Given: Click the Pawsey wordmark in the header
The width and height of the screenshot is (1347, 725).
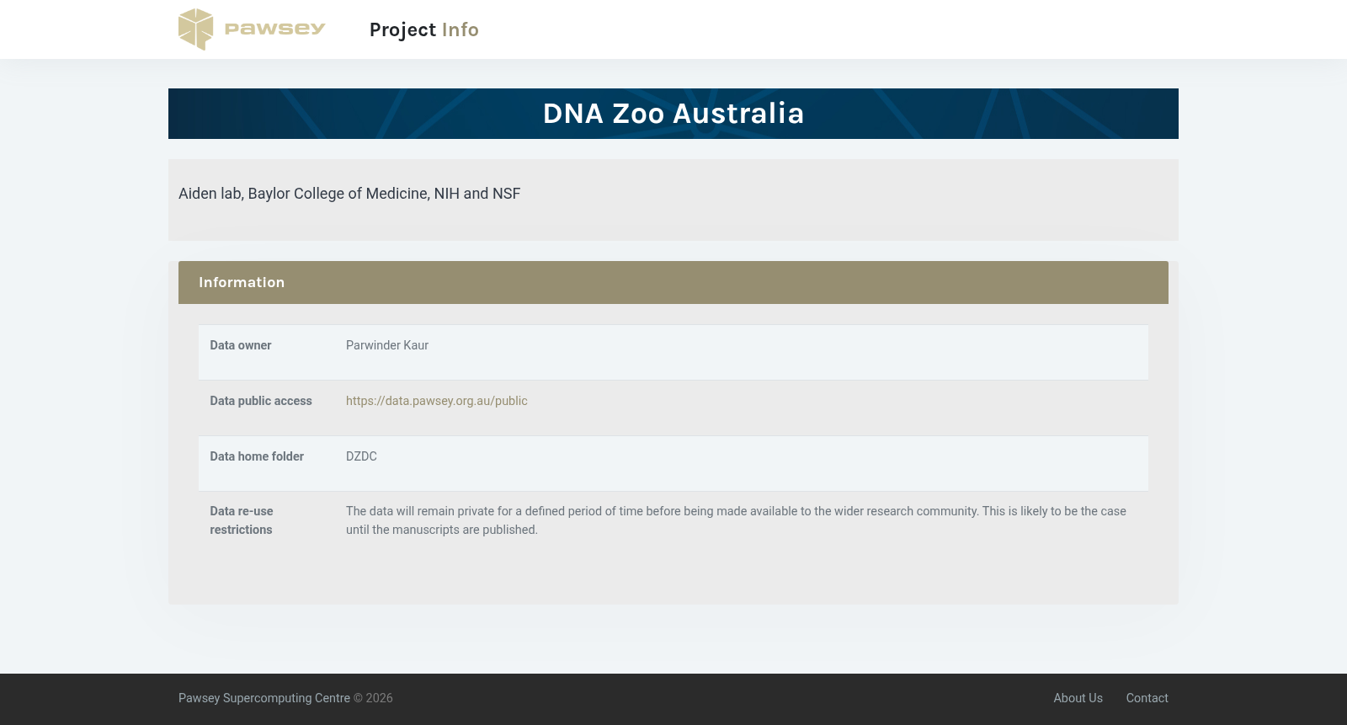Looking at the screenshot, I should [x=274, y=29].
